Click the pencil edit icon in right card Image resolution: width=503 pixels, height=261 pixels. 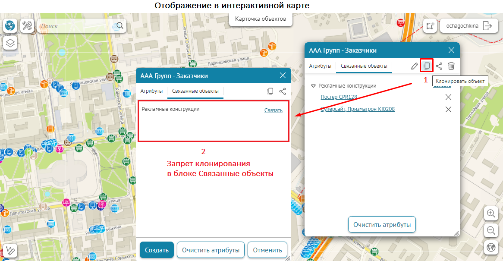coord(414,66)
